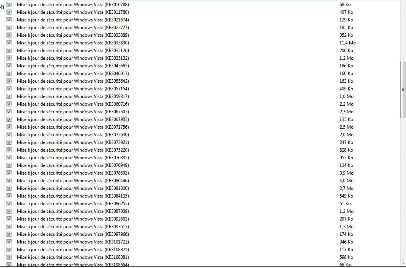This screenshot has height=268, width=406.
Task: Click the 51 Ko size value
Action: (345, 204)
